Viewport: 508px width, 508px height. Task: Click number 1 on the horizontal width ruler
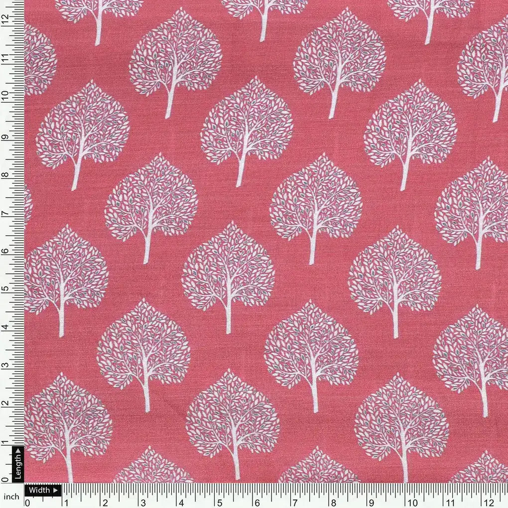tap(67, 503)
